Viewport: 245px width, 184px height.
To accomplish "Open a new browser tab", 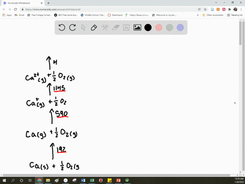I will coord(48,3).
